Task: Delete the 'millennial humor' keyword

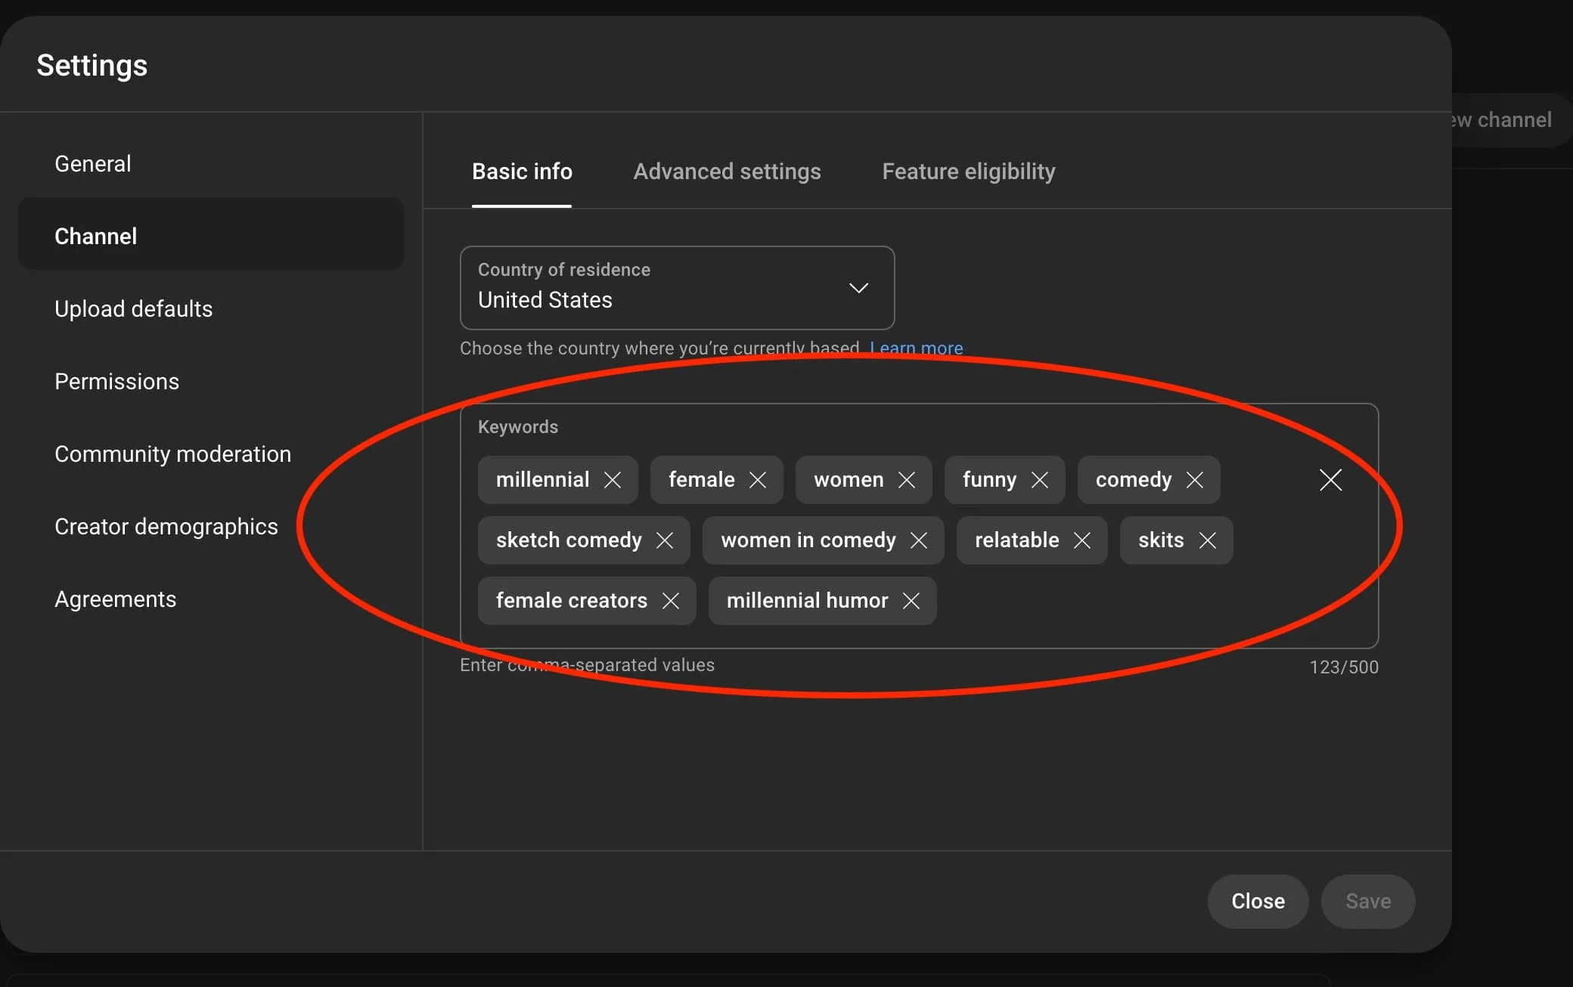Action: click(911, 601)
